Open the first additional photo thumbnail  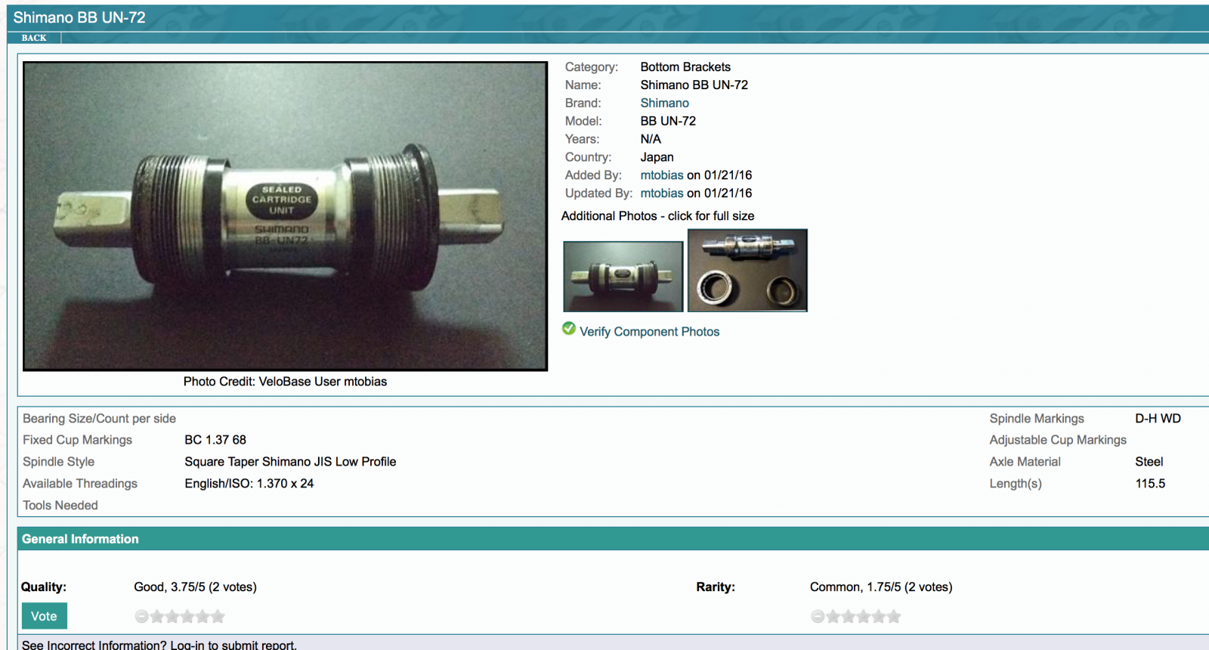pos(623,276)
